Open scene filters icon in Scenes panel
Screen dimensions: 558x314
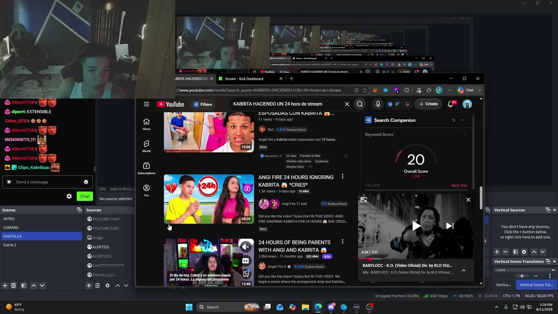click(x=24, y=286)
